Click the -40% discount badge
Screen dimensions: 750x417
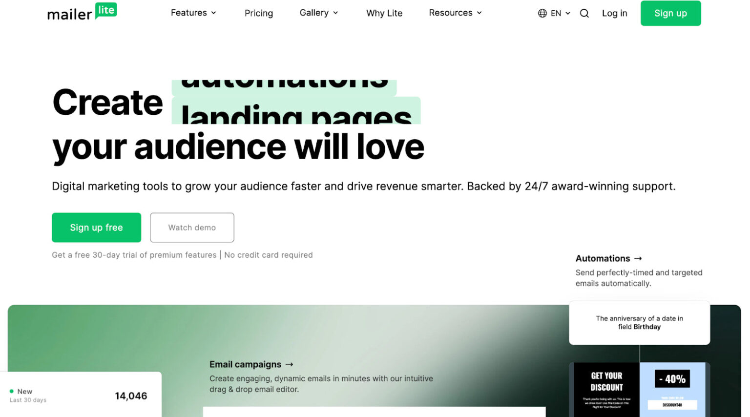coord(672,379)
